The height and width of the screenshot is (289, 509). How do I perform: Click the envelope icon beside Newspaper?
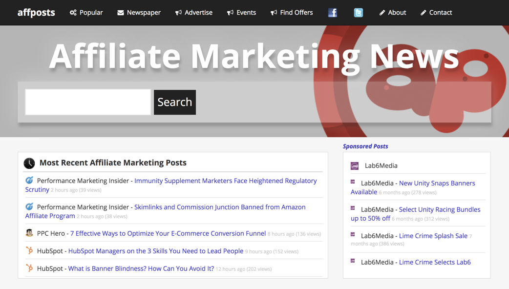tap(121, 13)
